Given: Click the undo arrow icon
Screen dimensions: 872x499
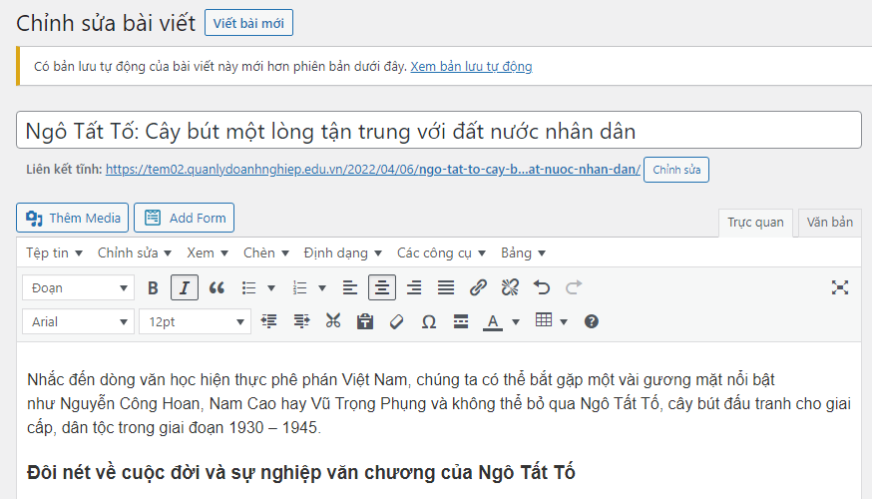Looking at the screenshot, I should point(542,287).
